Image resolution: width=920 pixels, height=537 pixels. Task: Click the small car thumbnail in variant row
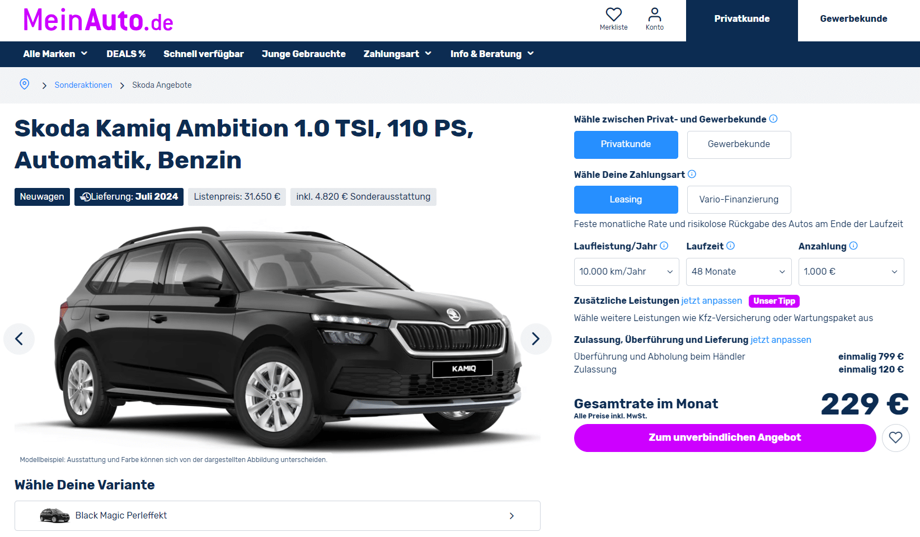pyautogui.click(x=55, y=515)
